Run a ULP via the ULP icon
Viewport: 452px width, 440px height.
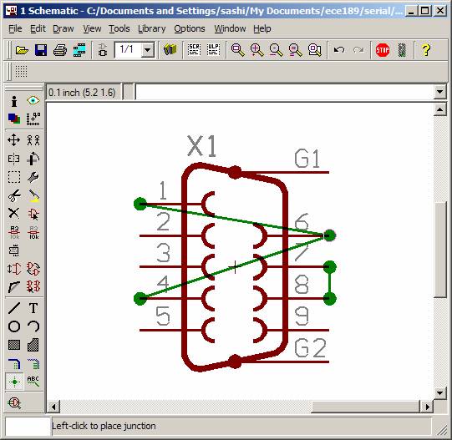coord(213,50)
